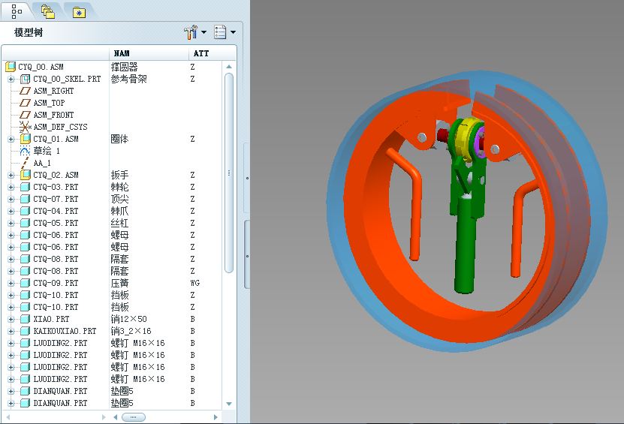Expand the CYQ_02.ASM subassembly
Viewport: 624px width, 424px height.
pos(11,175)
